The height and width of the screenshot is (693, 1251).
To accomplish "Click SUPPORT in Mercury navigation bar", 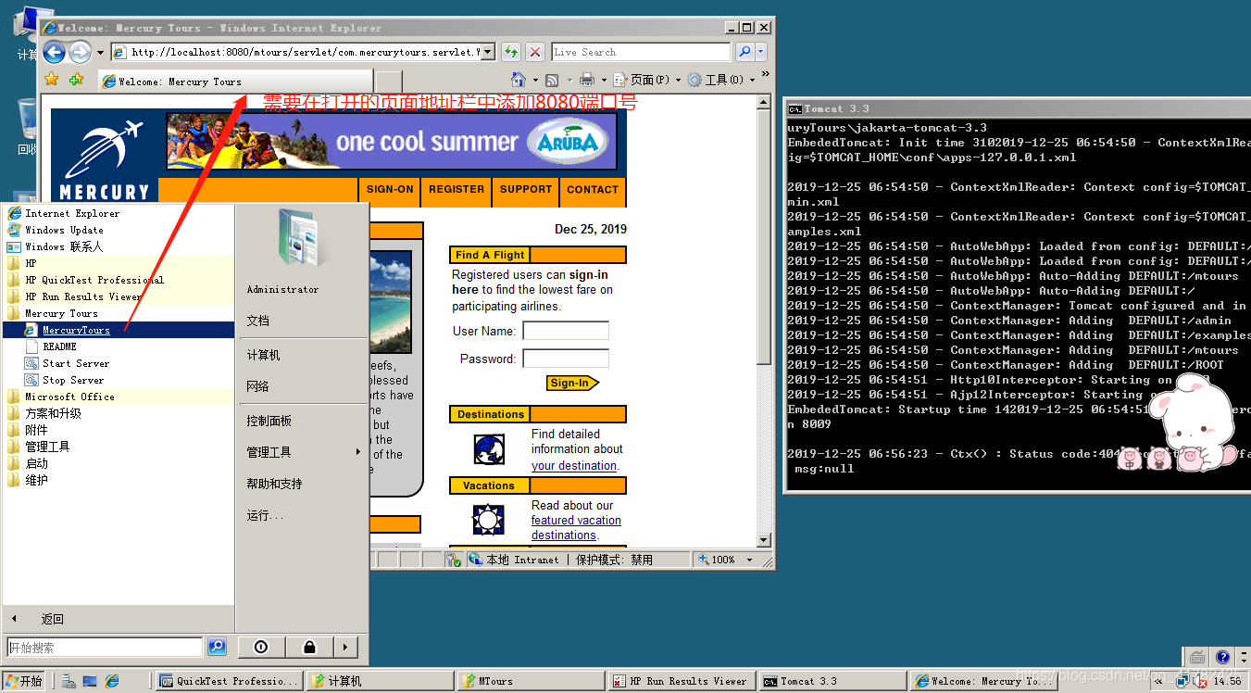I will (526, 189).
